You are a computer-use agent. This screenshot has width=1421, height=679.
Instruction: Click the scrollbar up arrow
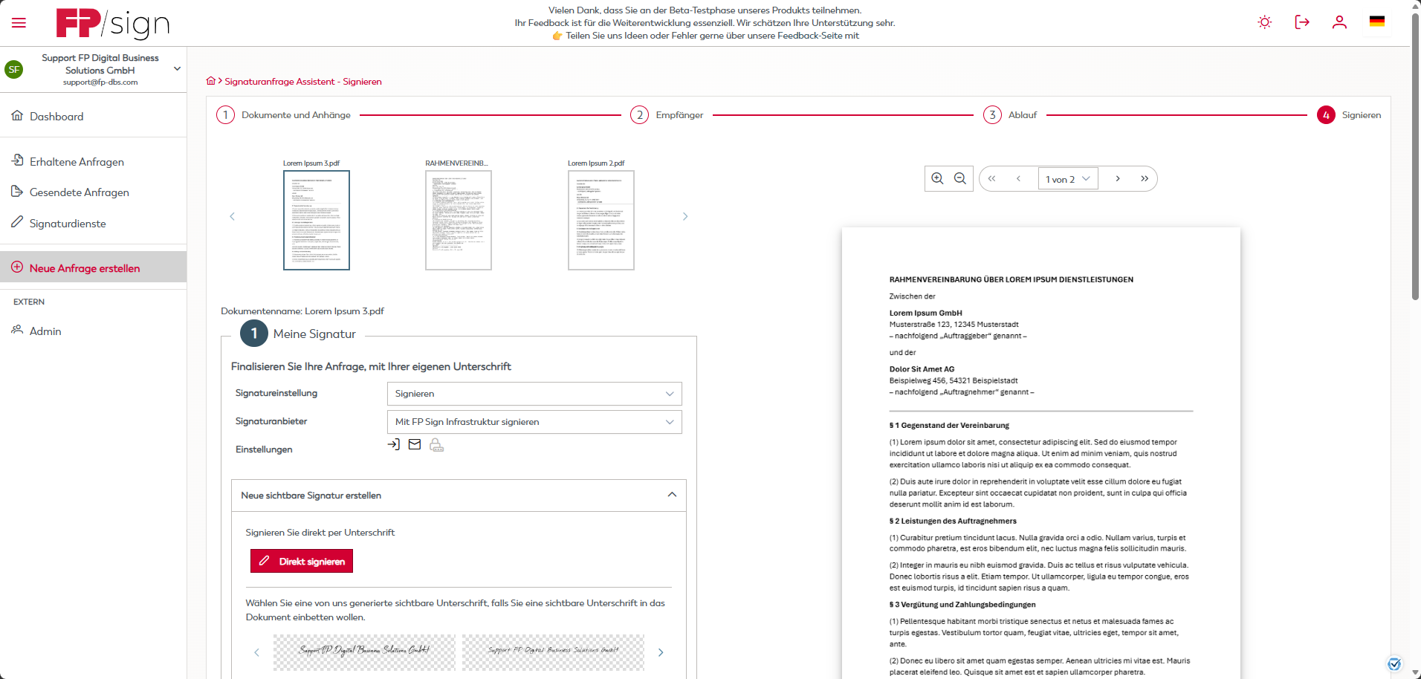[1416, 5]
